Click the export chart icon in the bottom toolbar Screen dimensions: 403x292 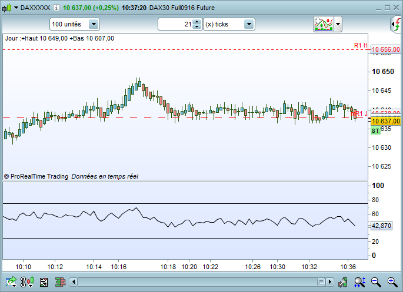[x=11, y=282]
